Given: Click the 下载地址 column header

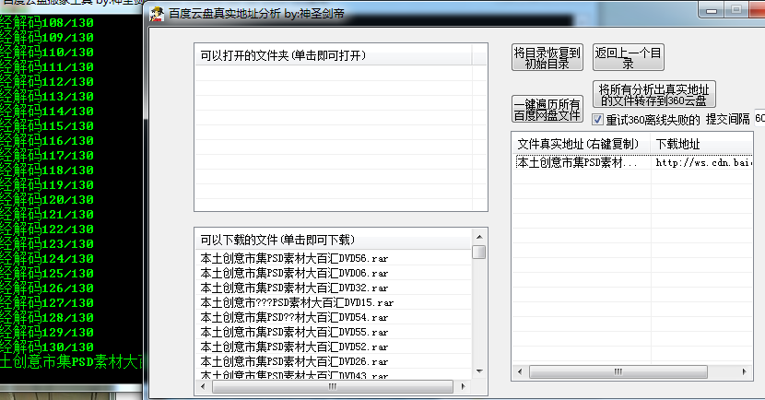Looking at the screenshot, I should click(x=701, y=144).
